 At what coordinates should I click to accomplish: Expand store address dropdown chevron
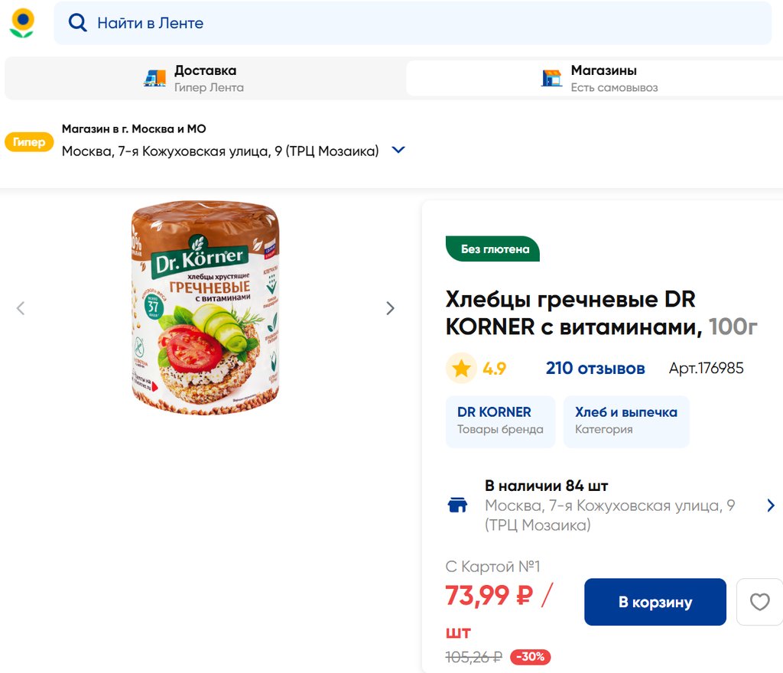pos(398,151)
